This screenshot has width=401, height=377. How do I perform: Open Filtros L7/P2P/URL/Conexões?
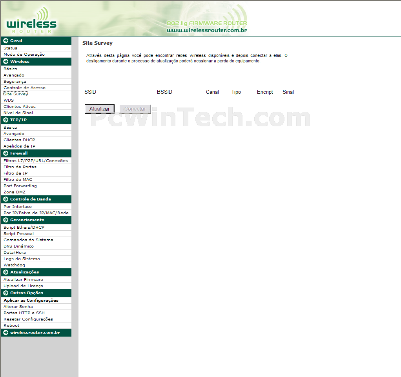coord(36,161)
